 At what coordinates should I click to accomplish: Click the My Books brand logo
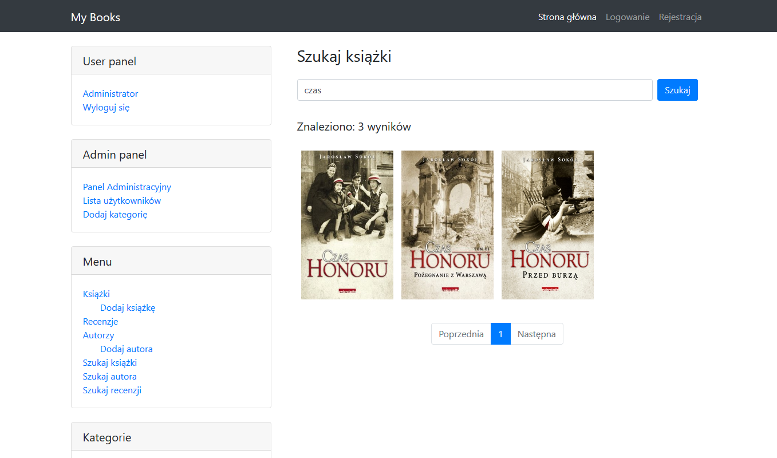tap(95, 17)
